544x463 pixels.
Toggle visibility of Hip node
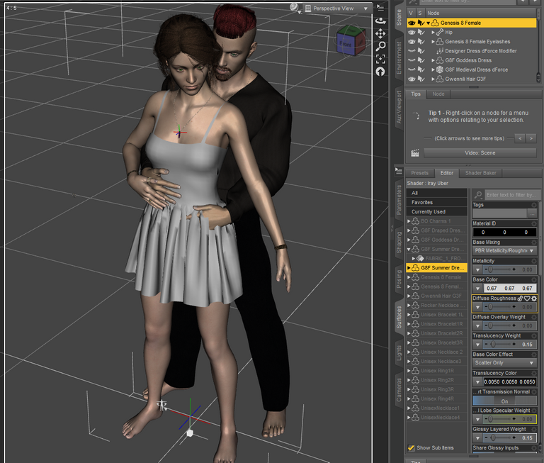pyautogui.click(x=412, y=33)
